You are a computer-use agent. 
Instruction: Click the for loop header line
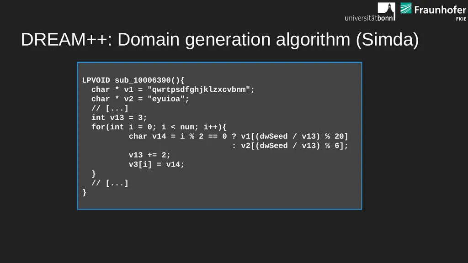click(159, 127)
